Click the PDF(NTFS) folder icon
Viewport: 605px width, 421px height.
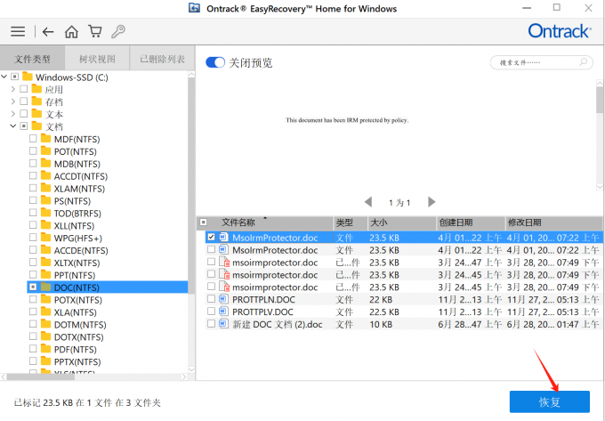[46, 348]
